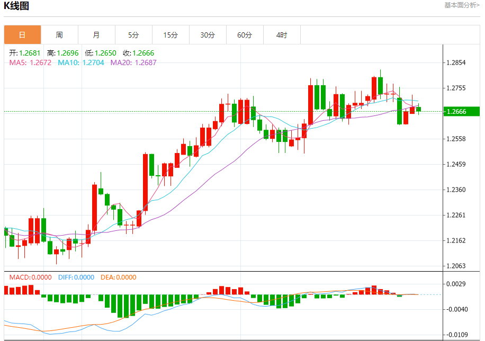485x341 pixels.
Task: Click the K线图 heading
Action: pyautogui.click(x=16, y=6)
